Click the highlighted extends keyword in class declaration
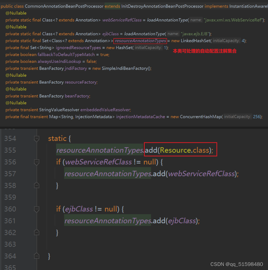 (x=112, y=6)
